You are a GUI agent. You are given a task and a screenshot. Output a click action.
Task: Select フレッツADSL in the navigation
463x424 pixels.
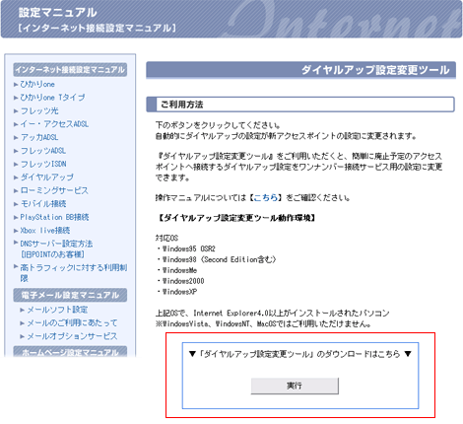(x=43, y=151)
